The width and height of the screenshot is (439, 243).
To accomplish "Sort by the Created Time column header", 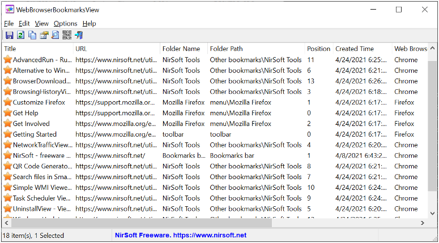I will point(363,49).
